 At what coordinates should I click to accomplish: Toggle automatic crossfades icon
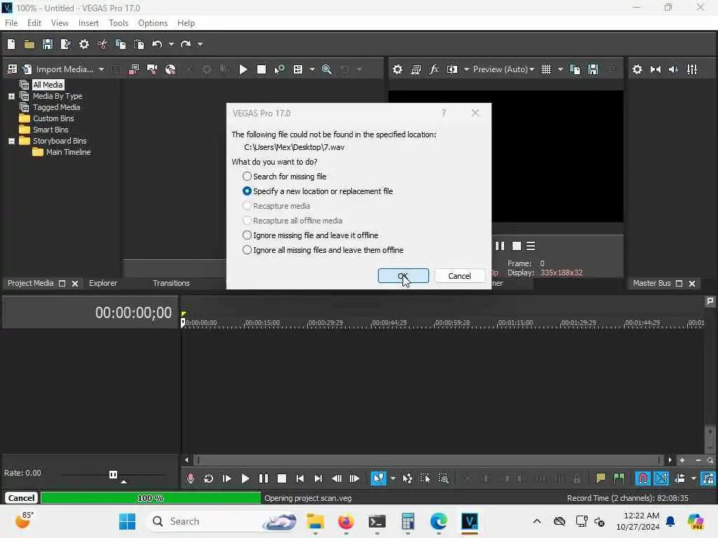(661, 478)
